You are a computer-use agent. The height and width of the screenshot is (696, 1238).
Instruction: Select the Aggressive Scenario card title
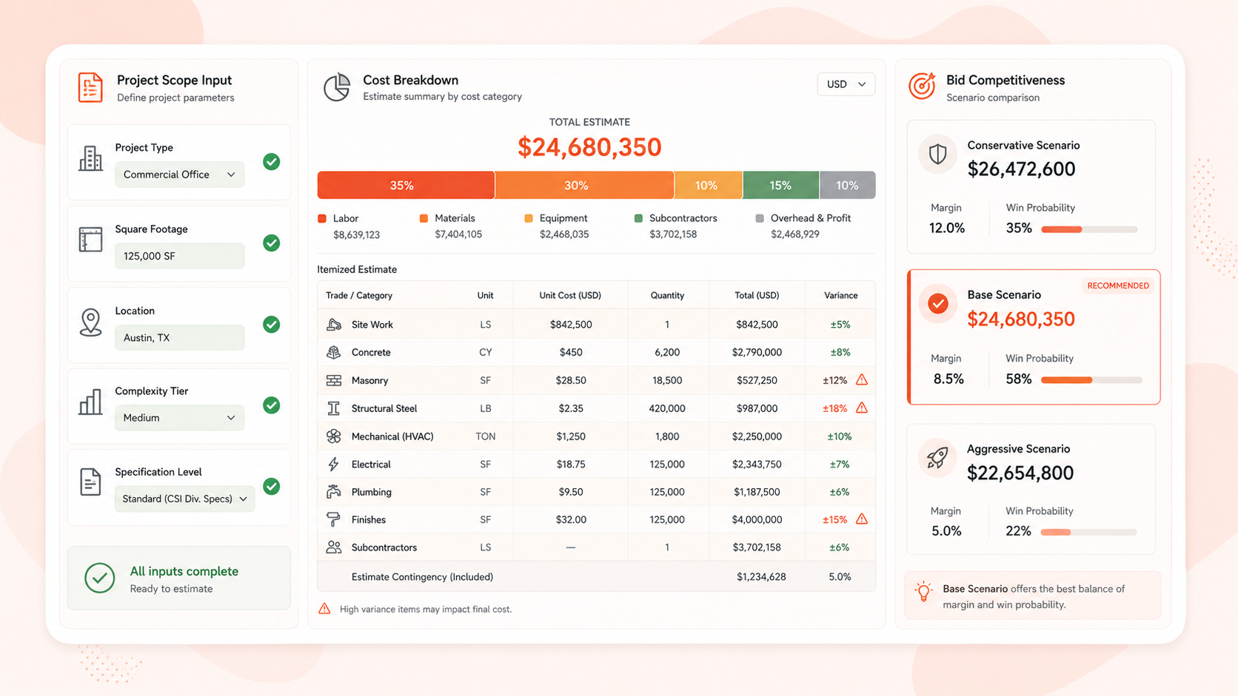coord(1018,448)
